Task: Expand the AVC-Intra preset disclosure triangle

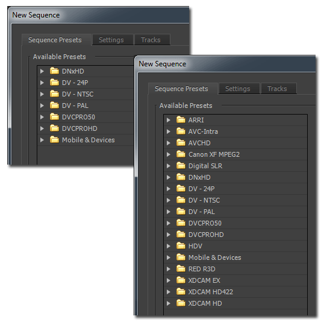Action: click(169, 131)
